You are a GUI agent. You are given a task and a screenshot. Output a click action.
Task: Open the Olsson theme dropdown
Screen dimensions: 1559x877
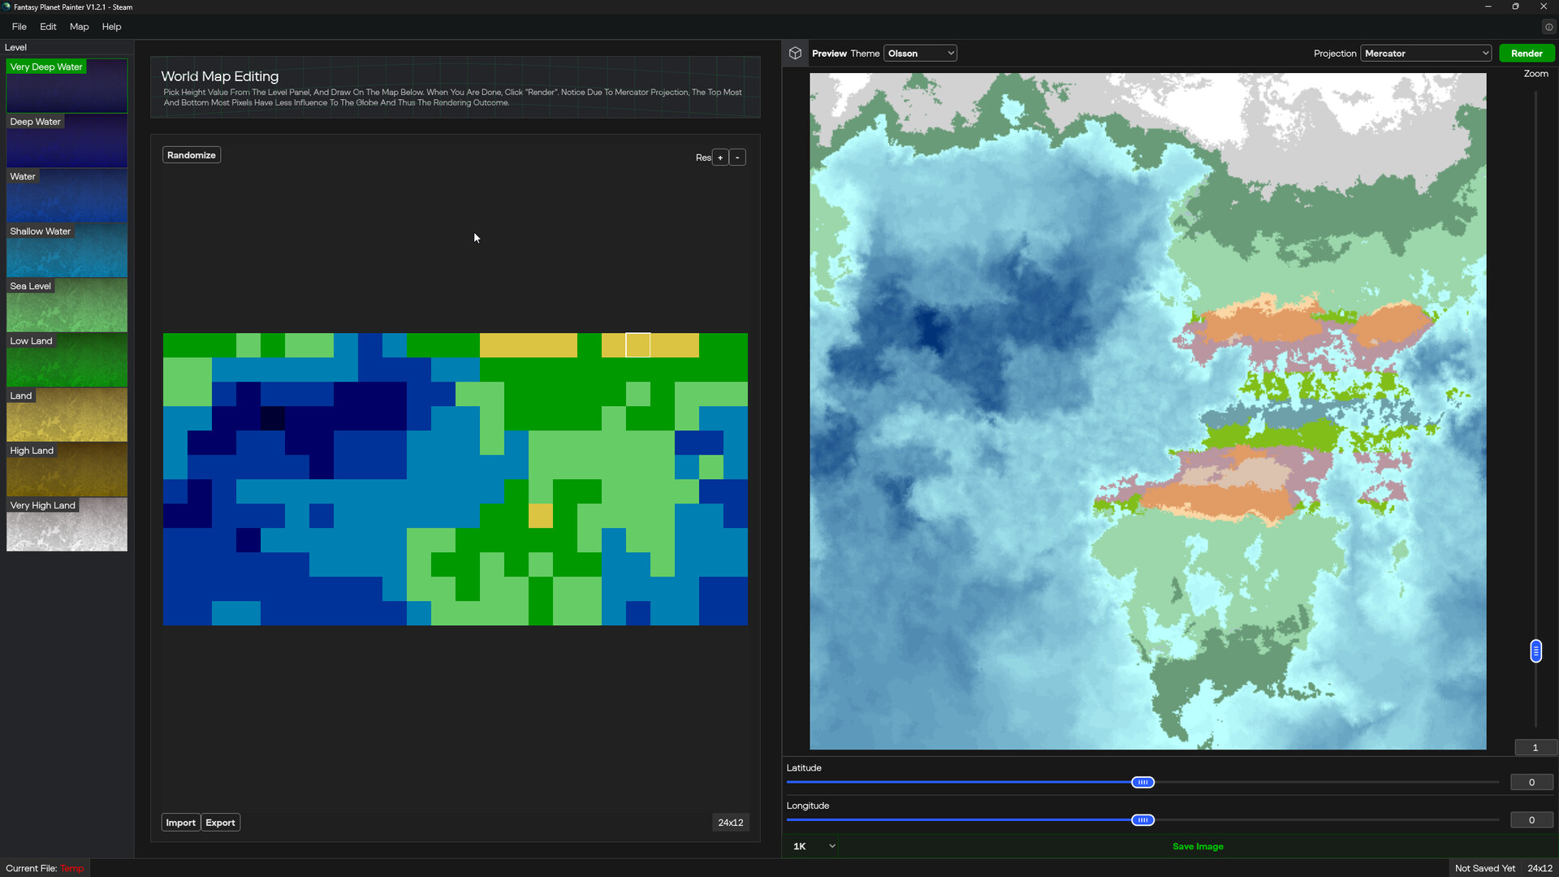pos(920,53)
